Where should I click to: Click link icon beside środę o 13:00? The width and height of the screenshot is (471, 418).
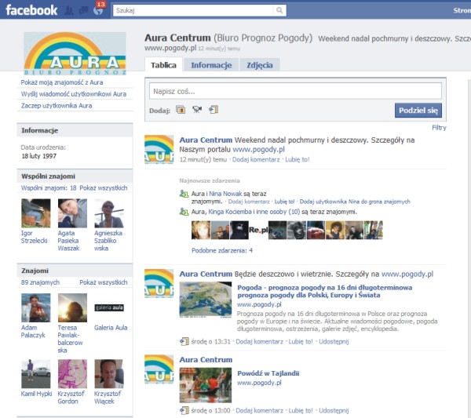point(184,410)
